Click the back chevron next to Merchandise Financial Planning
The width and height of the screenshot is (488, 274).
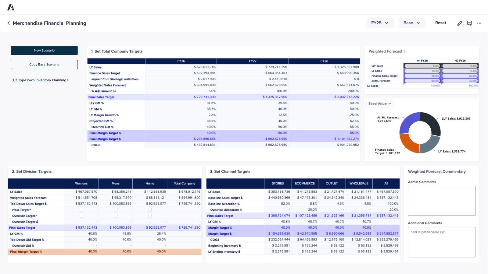point(8,23)
